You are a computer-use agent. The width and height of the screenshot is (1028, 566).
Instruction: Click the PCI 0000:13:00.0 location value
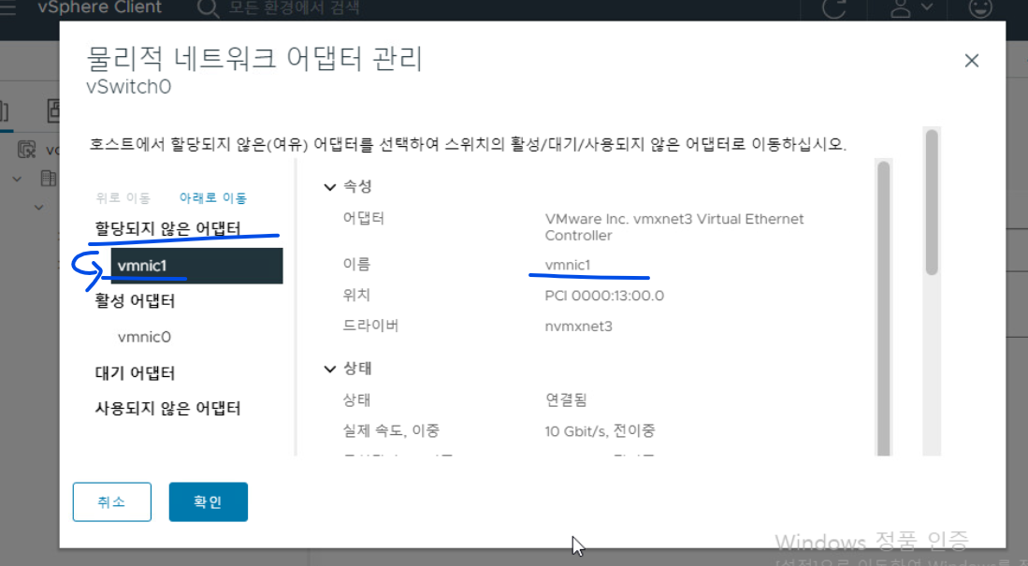(604, 296)
